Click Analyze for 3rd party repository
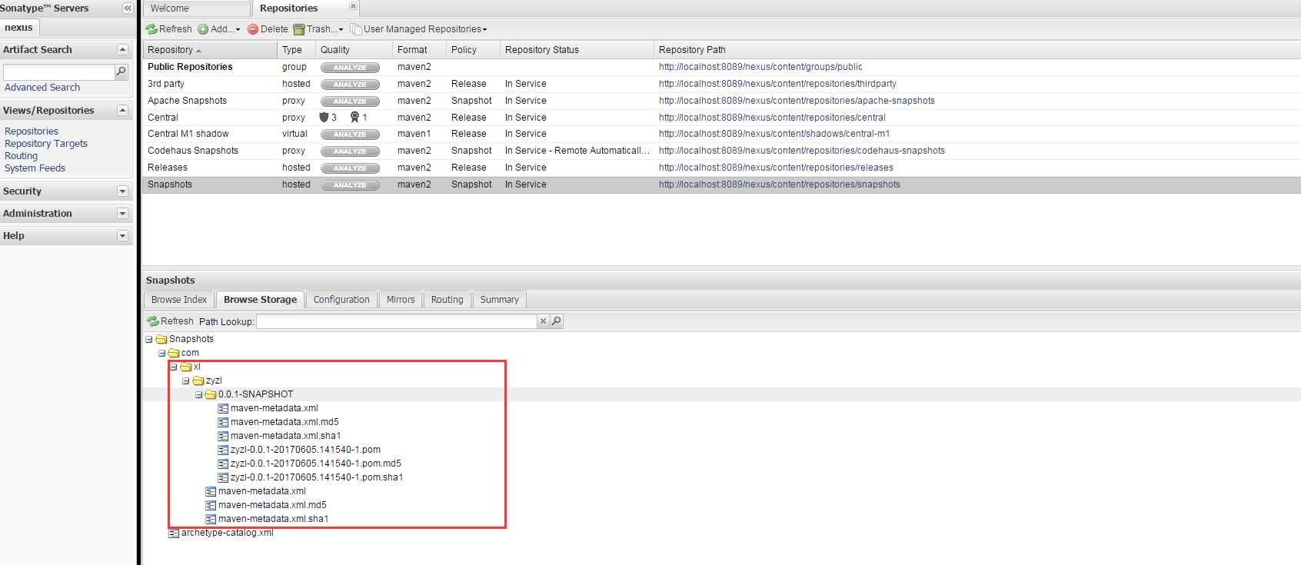 350,85
